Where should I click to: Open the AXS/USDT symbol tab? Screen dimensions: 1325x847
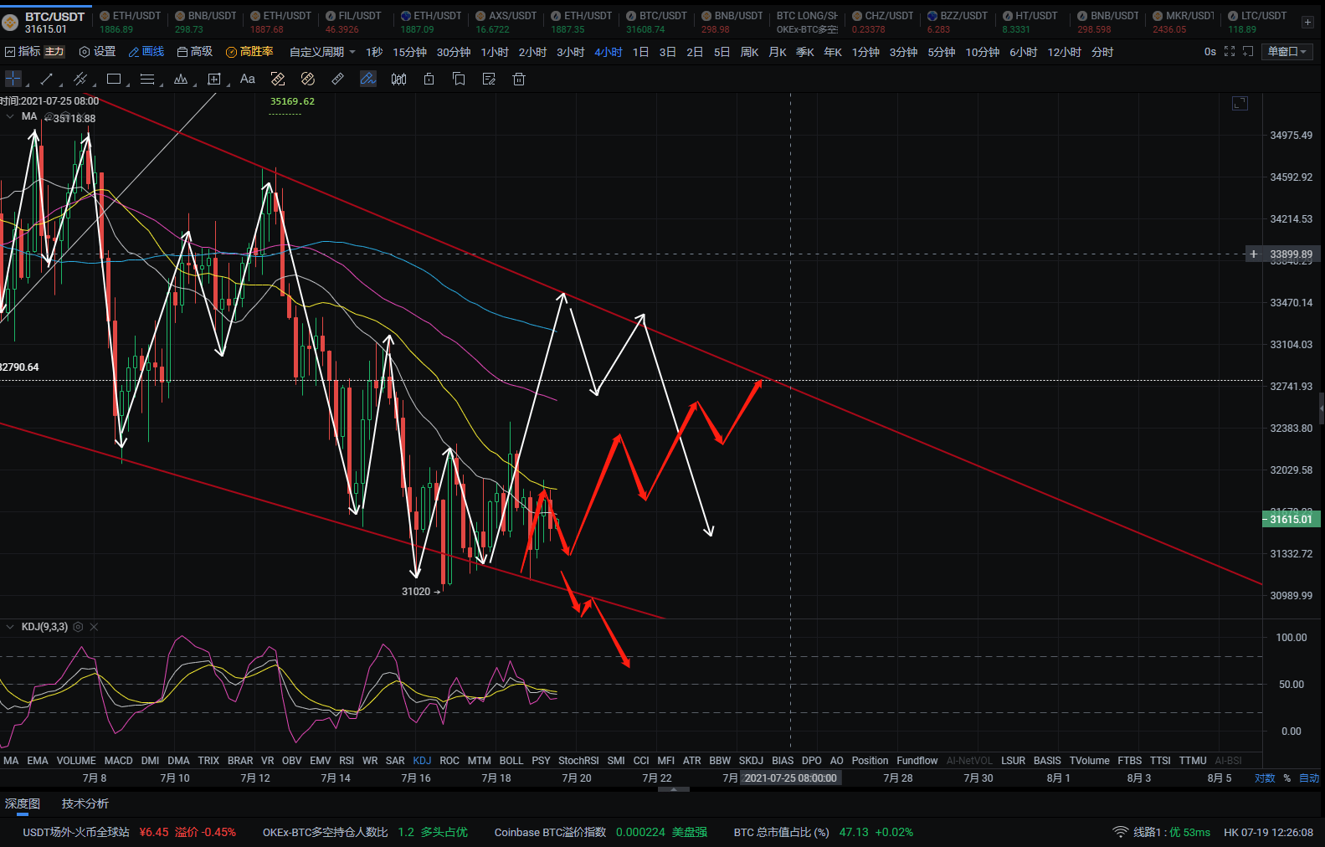(x=506, y=22)
